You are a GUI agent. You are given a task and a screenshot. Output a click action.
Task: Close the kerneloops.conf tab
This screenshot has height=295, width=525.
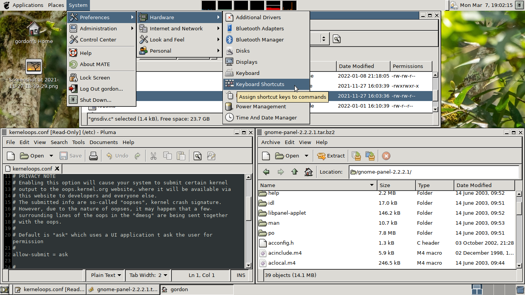(57, 168)
